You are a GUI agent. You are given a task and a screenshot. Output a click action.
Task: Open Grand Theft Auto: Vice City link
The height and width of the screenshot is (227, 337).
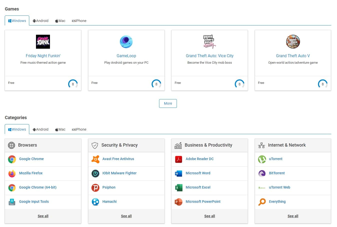210,56
